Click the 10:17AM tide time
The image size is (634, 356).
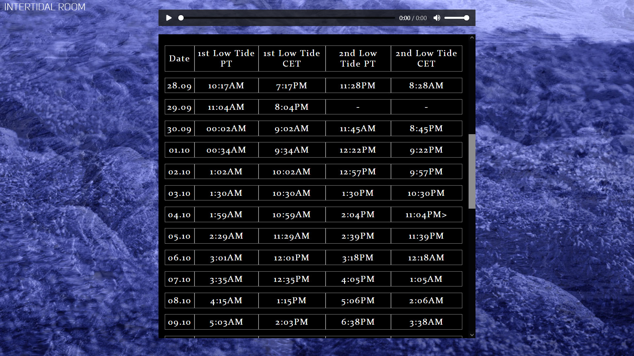coord(226,86)
